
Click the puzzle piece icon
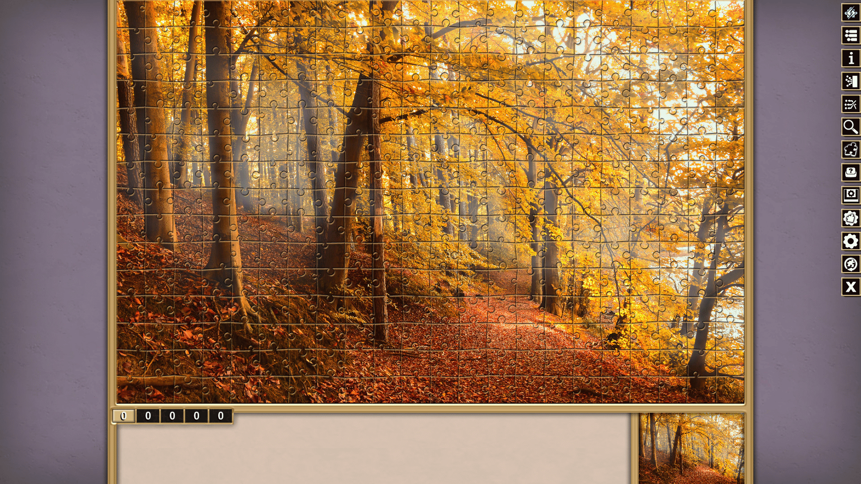pyautogui.click(x=850, y=150)
